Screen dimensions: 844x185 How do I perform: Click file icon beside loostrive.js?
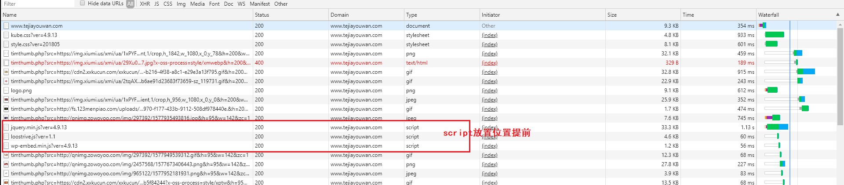tap(6, 137)
